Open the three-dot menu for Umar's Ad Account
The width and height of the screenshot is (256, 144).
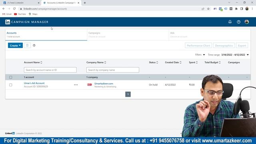(x=76, y=85)
